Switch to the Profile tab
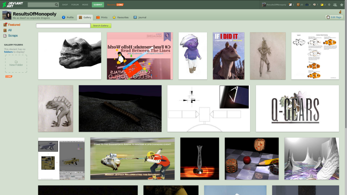Viewport: 347px width, 195px height. [68, 17]
